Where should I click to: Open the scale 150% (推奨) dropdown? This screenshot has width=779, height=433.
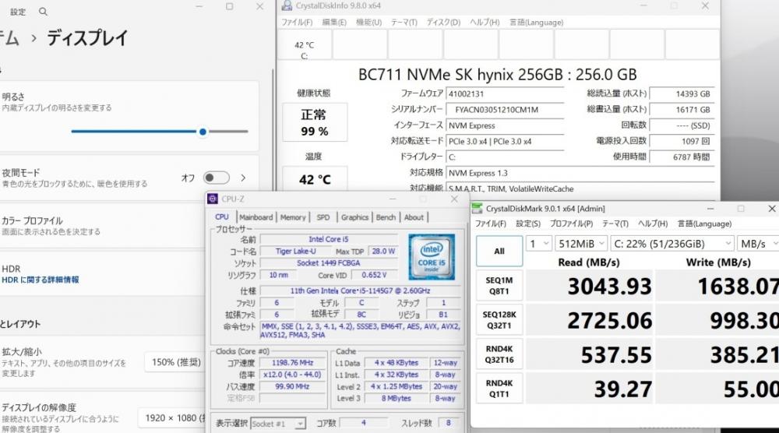click(174, 362)
